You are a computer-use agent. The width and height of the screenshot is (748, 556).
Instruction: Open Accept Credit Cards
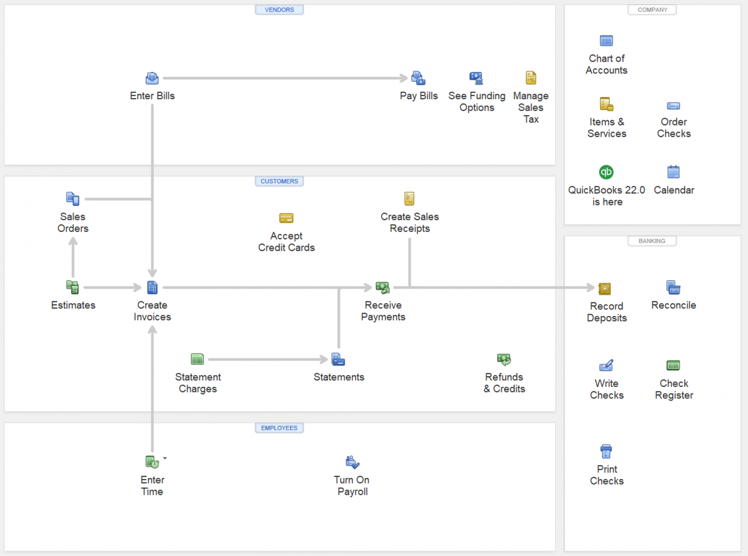tap(286, 218)
